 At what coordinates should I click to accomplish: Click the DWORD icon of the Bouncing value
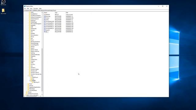click(45, 16)
